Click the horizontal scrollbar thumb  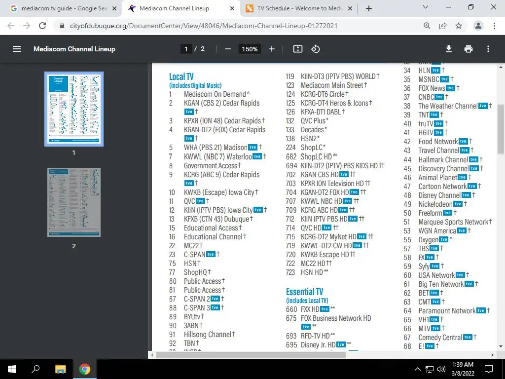coord(251,355)
